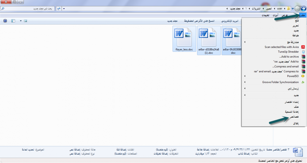Click the refresh icon beside the address bar
The width and height of the screenshot is (307, 163).
[58, 9]
